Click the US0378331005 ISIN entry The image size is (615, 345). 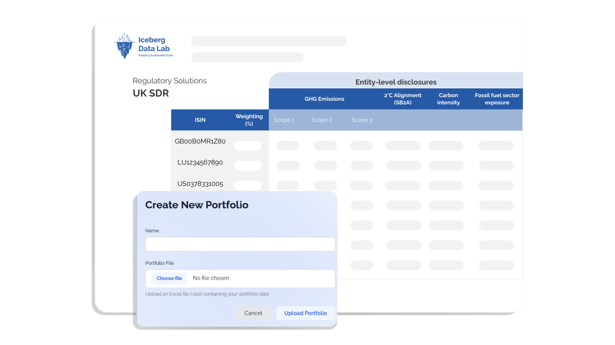200,184
